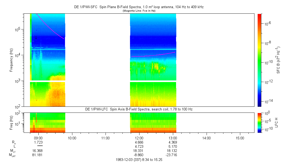Click the orange-red emission patch near 09:30

point(56,93)
